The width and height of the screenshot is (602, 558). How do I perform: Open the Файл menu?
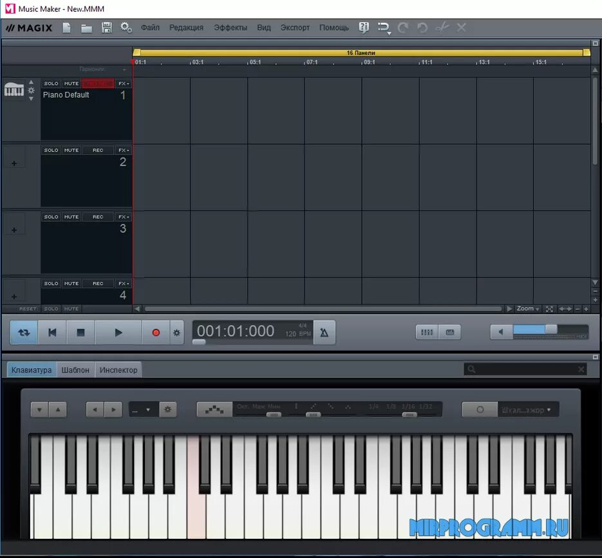click(150, 28)
